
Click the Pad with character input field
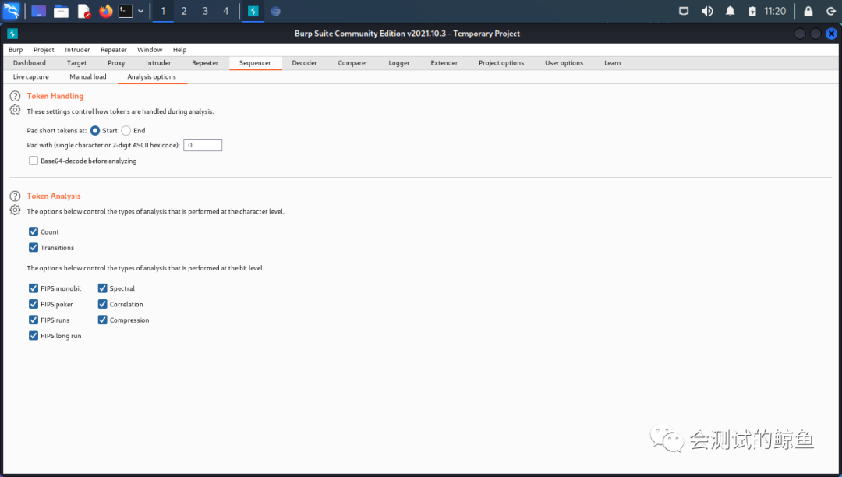[203, 145]
